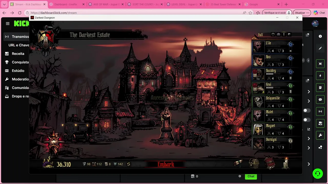The height and width of the screenshot is (184, 328).
Task: Switch to the SORT THE COURT tab
Action: pos(145,4)
